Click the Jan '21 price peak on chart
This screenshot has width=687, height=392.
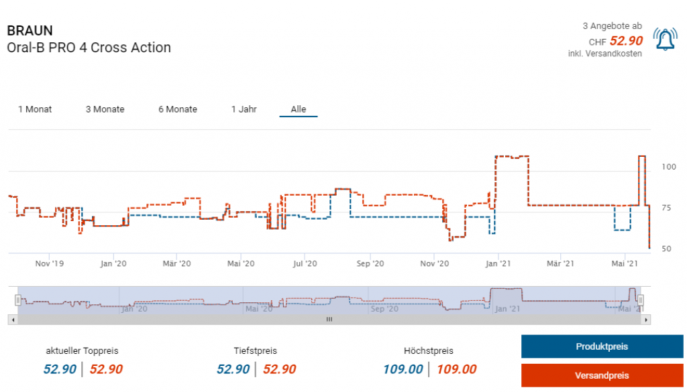click(511, 157)
